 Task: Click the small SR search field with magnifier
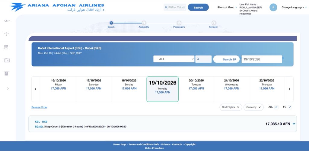click(203, 59)
